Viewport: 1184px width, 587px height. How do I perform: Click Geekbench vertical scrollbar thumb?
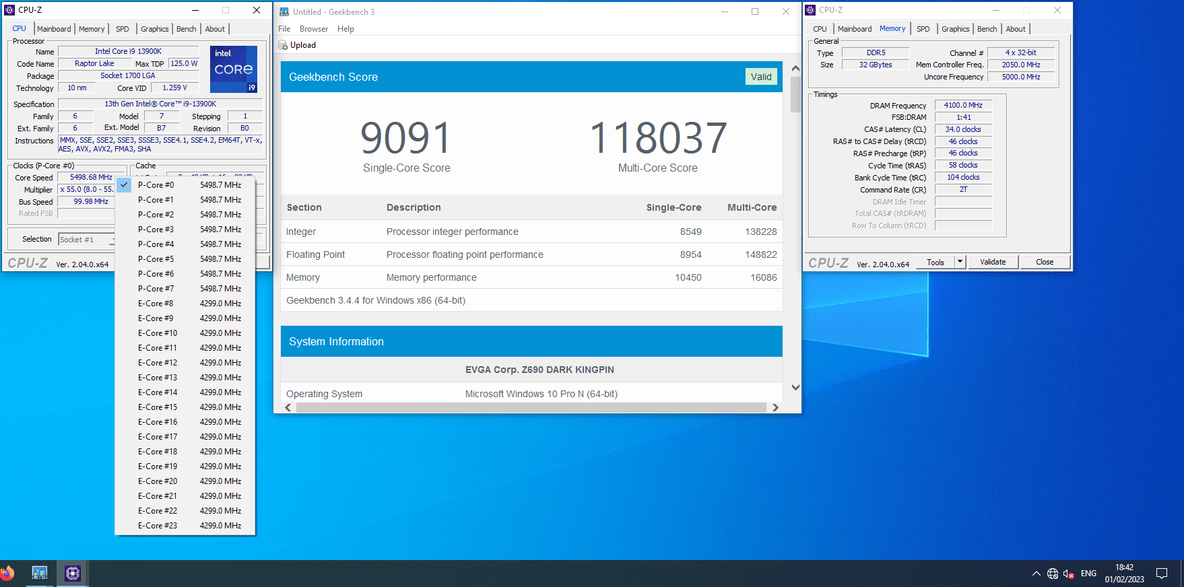[795, 94]
